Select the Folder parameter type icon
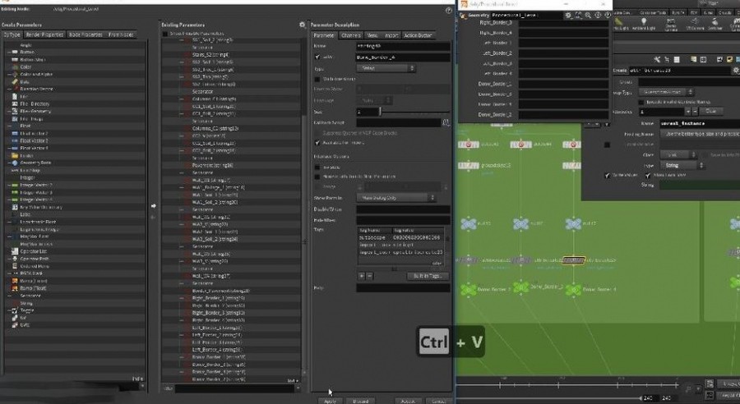 pyautogui.click(x=15, y=155)
